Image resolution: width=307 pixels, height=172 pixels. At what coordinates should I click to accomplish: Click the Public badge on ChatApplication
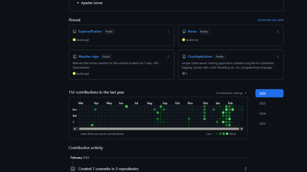(x=220, y=57)
